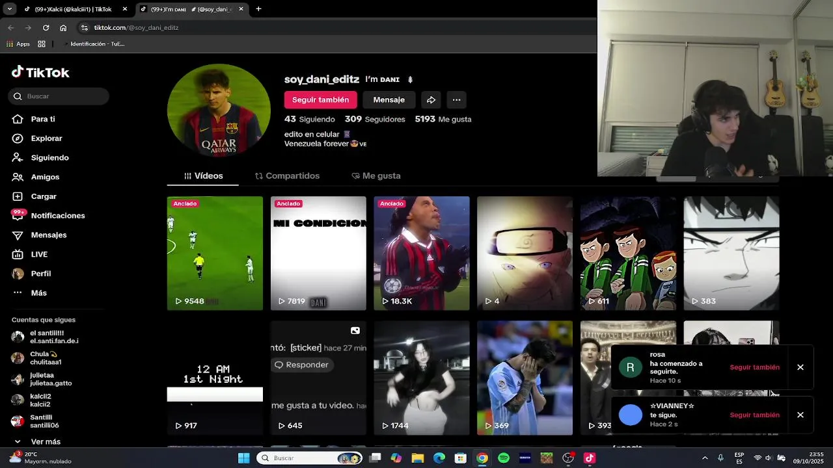This screenshot has width=833, height=468.
Task: Dismiss the rosa follow notification
Action: click(x=800, y=367)
